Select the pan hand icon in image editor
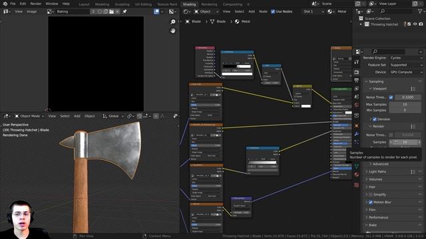The image size is (426, 239). (x=173, y=31)
